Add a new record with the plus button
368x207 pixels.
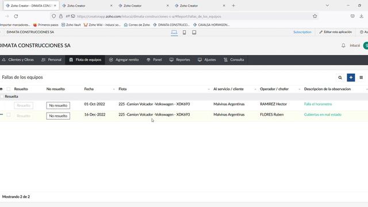pos(351,78)
